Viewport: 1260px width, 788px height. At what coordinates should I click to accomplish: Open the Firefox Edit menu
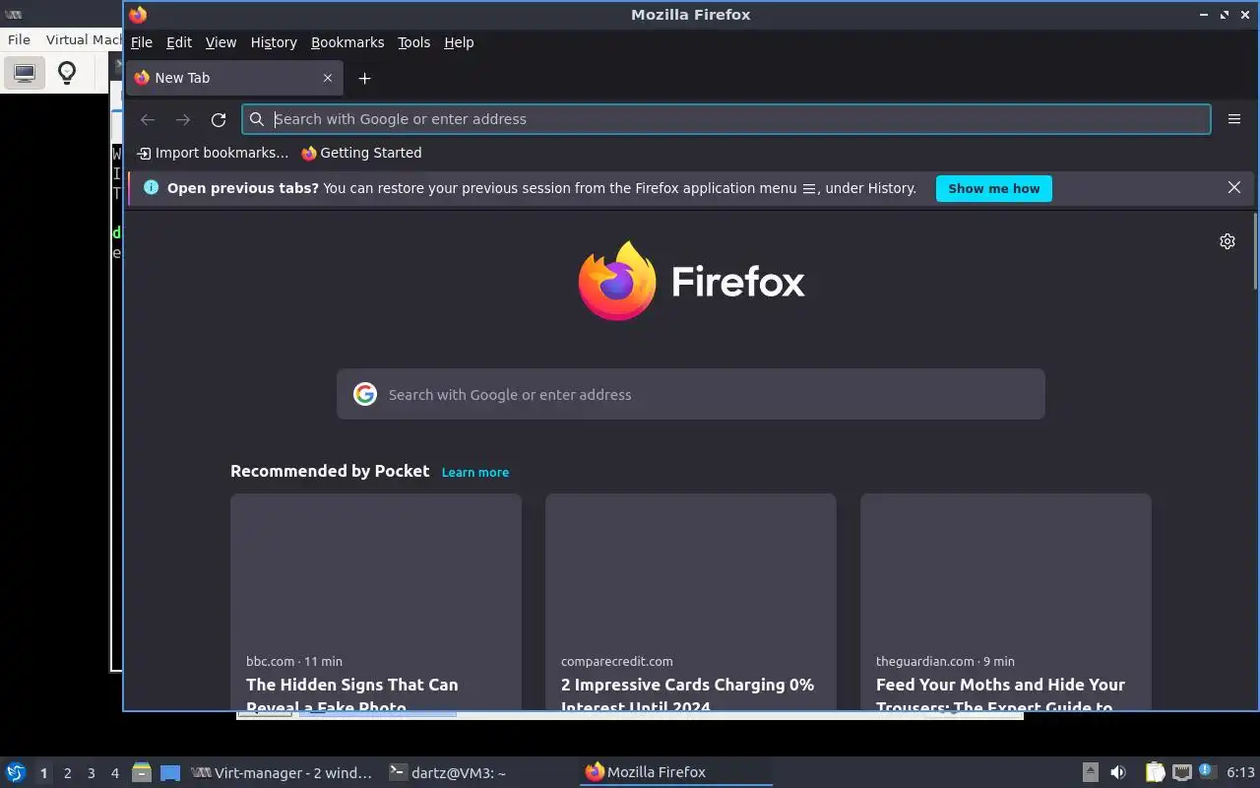(x=179, y=42)
